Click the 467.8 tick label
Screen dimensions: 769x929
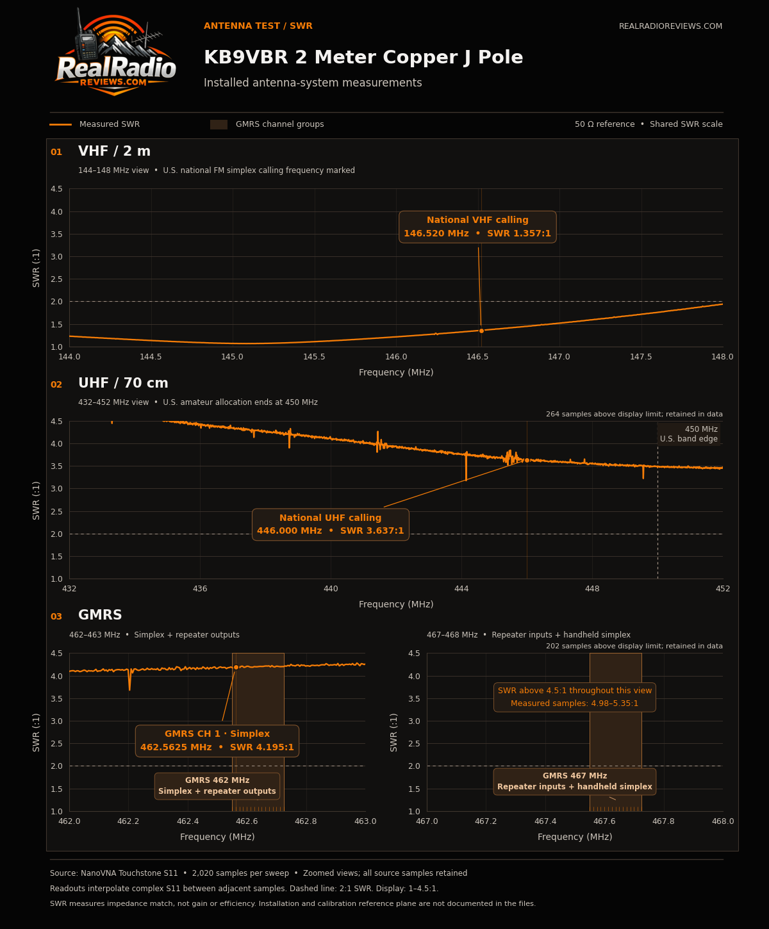click(664, 821)
